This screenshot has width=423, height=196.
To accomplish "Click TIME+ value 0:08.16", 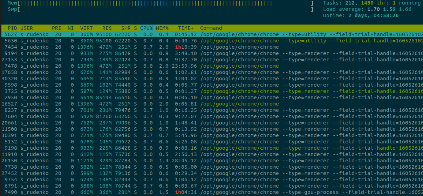I will click(186, 148).
